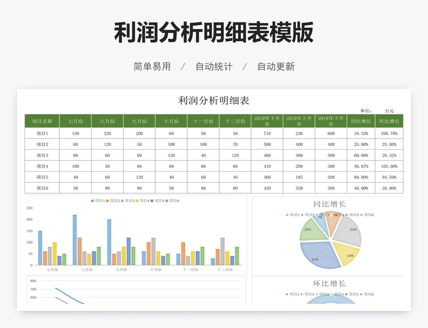Image resolution: width=428 pixels, height=328 pixels.
Task: Select the 31% blue pie slice
Action: coord(316,255)
